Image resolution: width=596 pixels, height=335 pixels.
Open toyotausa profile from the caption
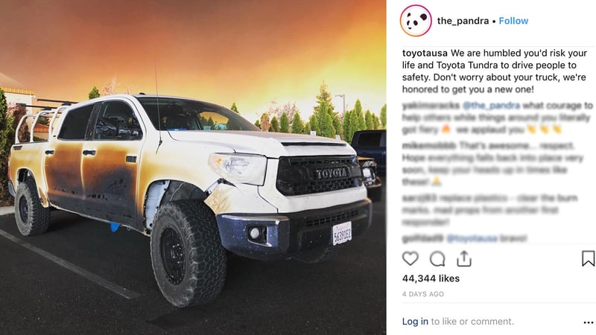coord(425,53)
